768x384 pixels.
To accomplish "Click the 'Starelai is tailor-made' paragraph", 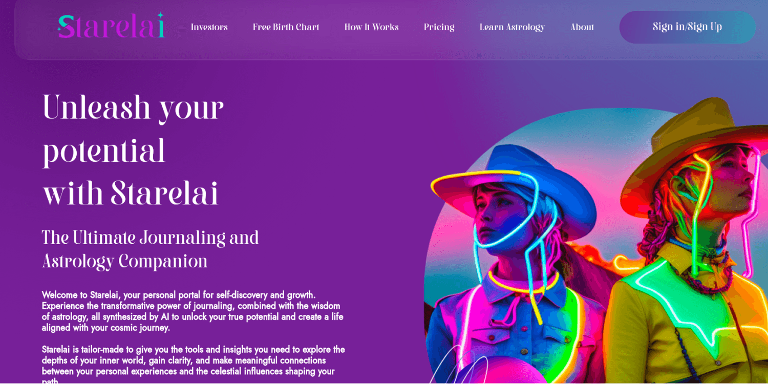I will 194,366.
